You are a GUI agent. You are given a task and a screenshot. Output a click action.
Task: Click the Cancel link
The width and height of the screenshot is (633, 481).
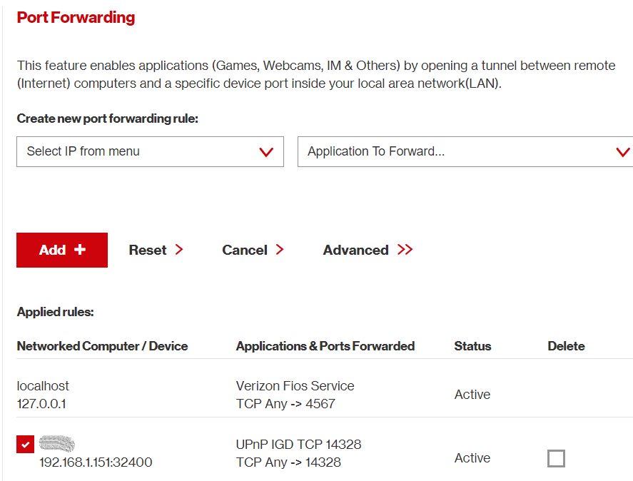click(x=253, y=250)
